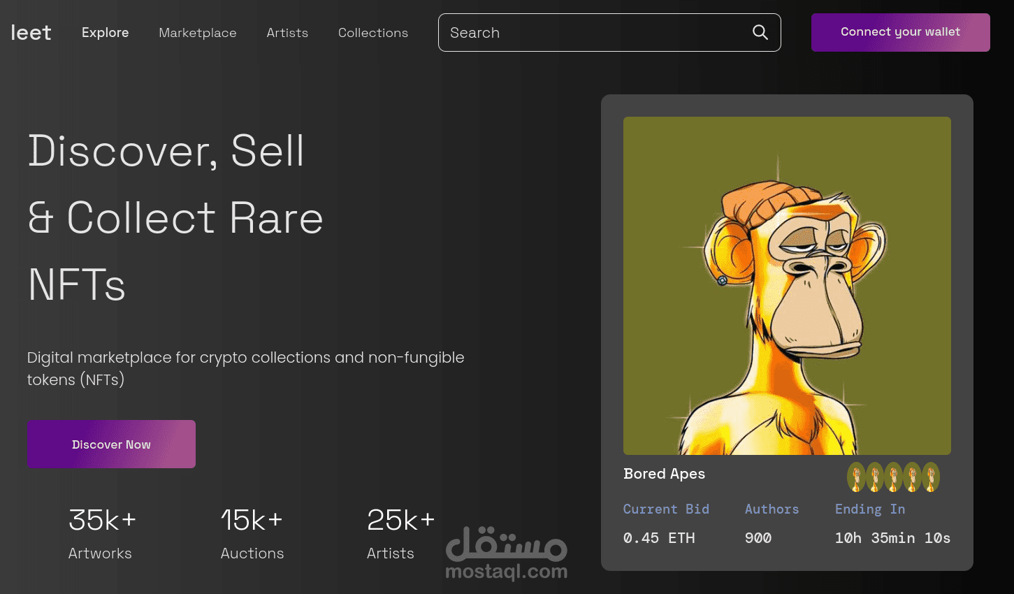The image size is (1014, 594).
Task: Click the 0.45 ETH current bid value
Action: pos(659,538)
